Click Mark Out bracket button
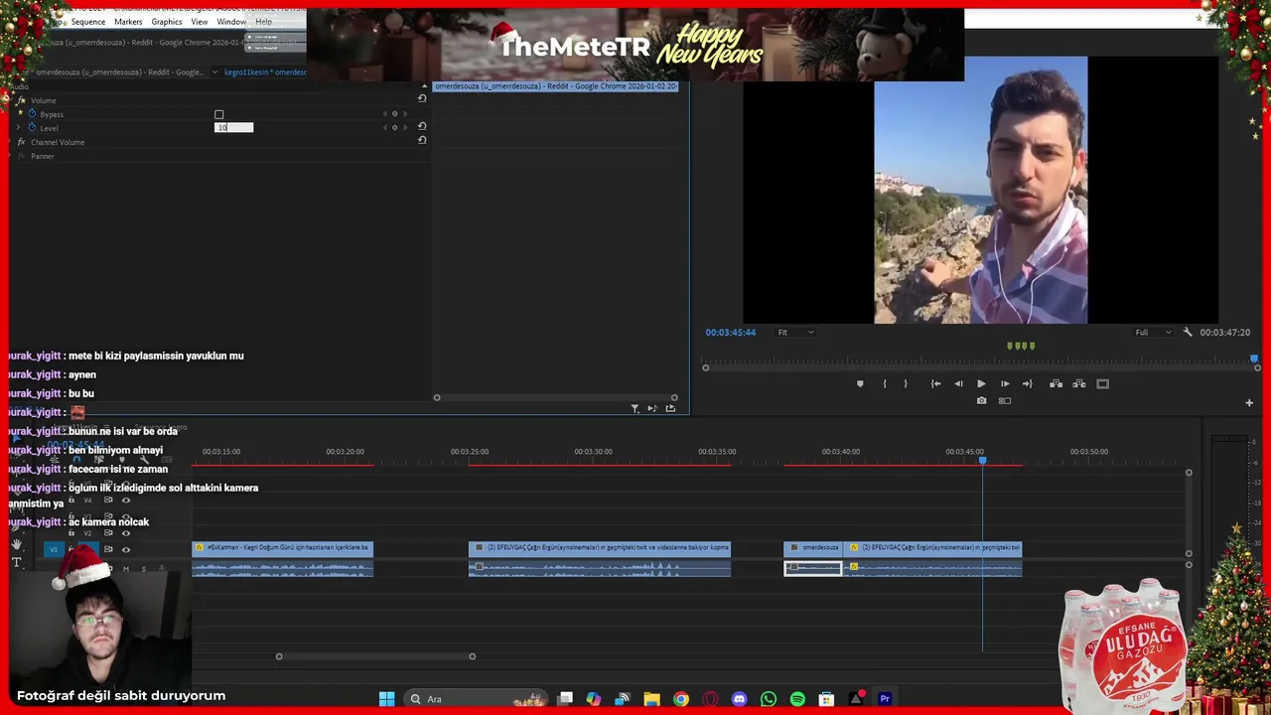This screenshot has height=715, width=1271. point(906,383)
